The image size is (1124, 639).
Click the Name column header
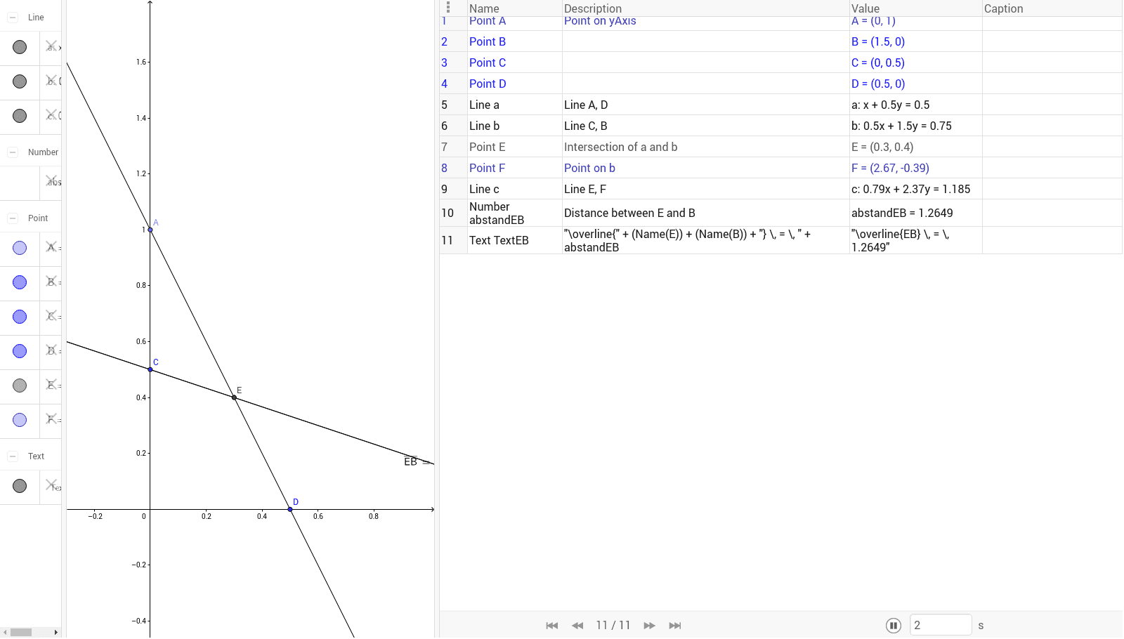point(484,8)
